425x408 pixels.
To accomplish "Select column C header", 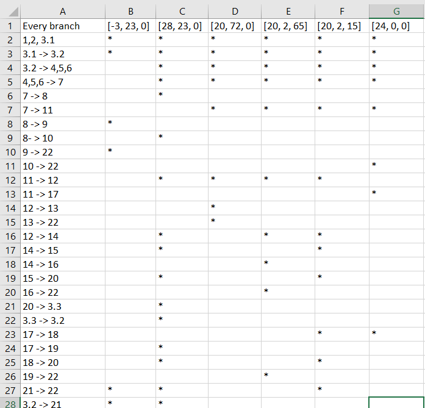I will click(x=182, y=12).
